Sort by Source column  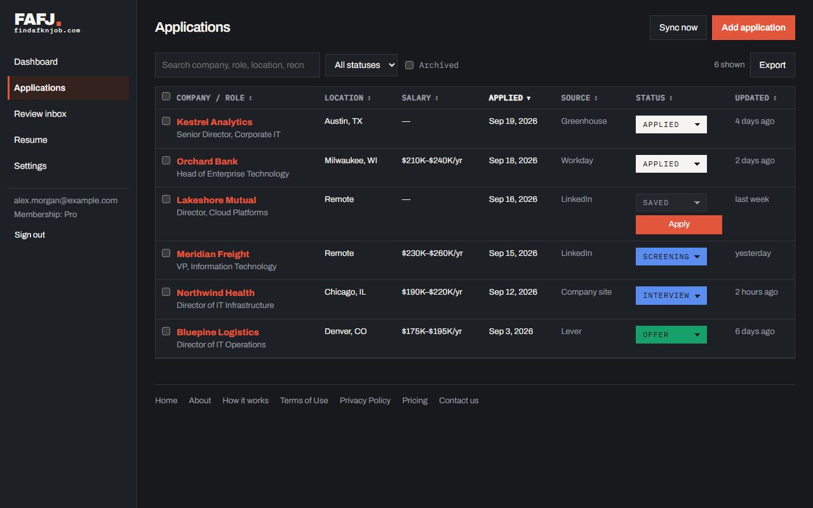pyautogui.click(x=580, y=98)
